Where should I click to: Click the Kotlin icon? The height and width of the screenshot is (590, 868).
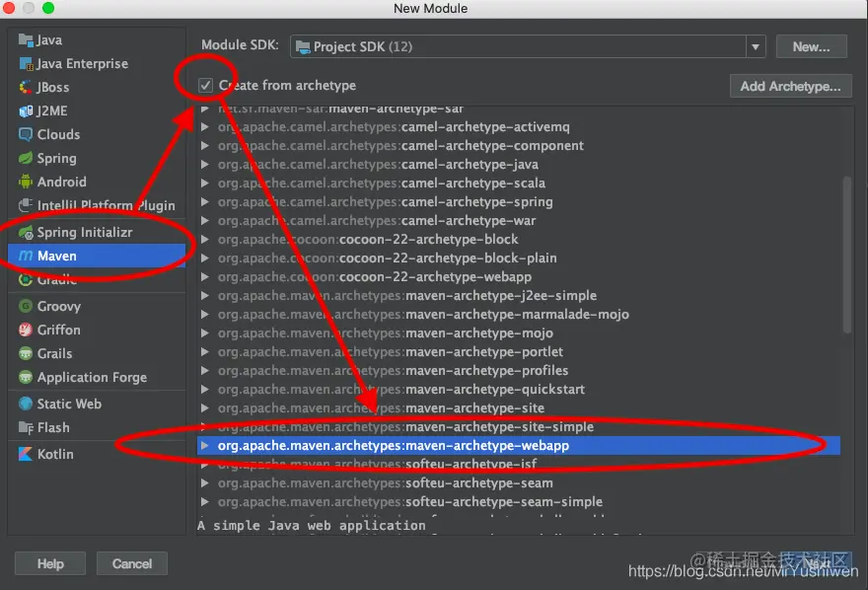[x=26, y=454]
